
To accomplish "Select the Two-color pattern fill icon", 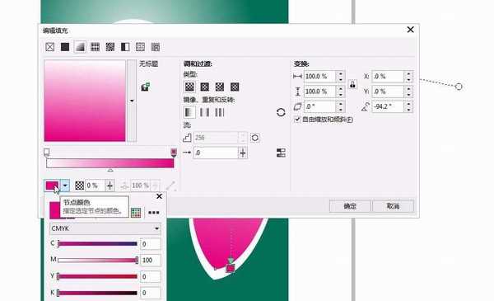I will pyautogui.click(x=125, y=47).
